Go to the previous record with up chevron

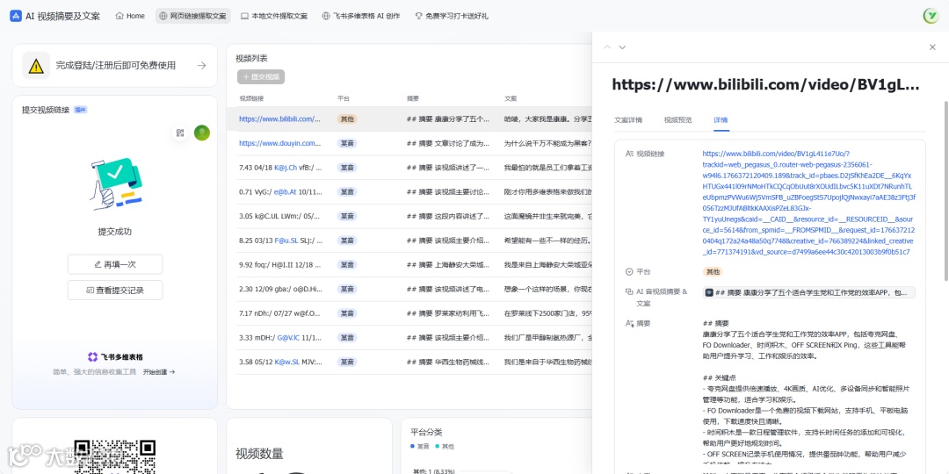point(608,47)
